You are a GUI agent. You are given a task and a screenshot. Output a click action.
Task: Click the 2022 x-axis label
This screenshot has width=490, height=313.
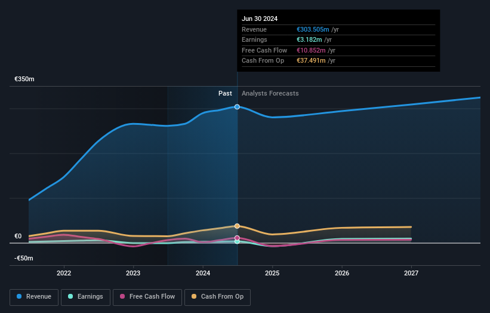(64, 273)
